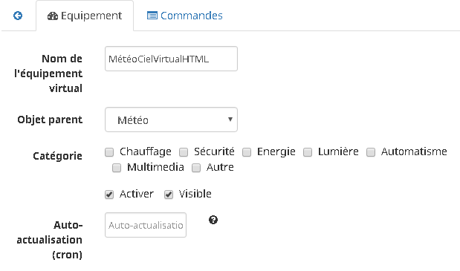Screen dimensions: 460x271
Task: Click the Auto-actualisation cron input field
Action: 146,225
